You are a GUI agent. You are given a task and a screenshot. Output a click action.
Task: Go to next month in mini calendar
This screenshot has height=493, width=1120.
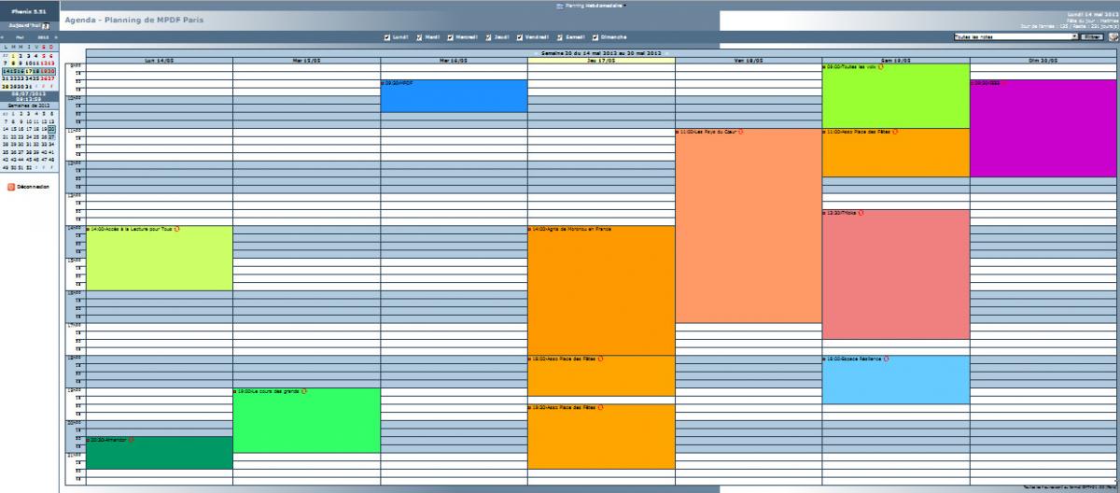click(x=55, y=37)
